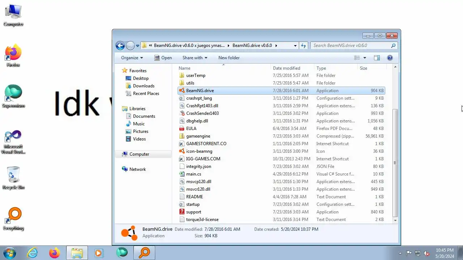Launch Firefox from the desktop shortcut
This screenshot has height=260, width=463.
(x=13, y=56)
